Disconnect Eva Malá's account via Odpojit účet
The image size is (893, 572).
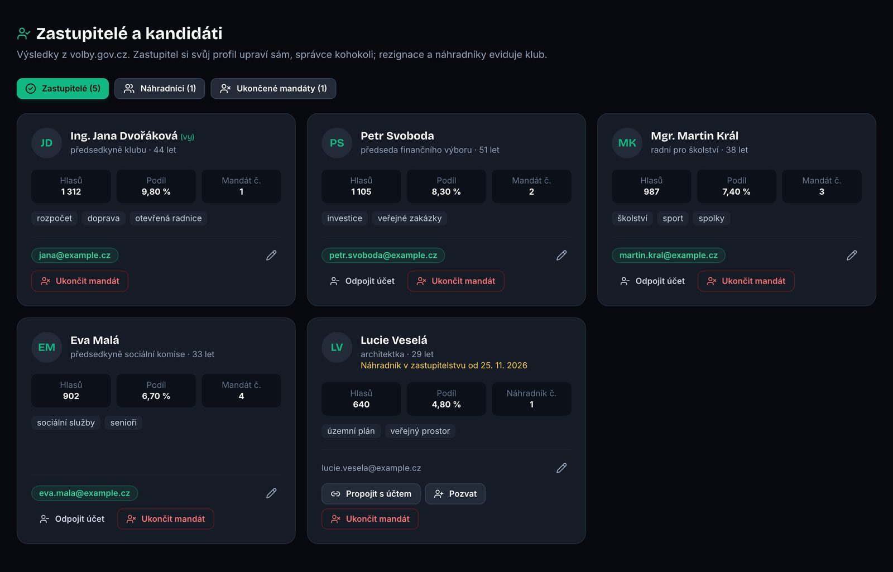72,519
